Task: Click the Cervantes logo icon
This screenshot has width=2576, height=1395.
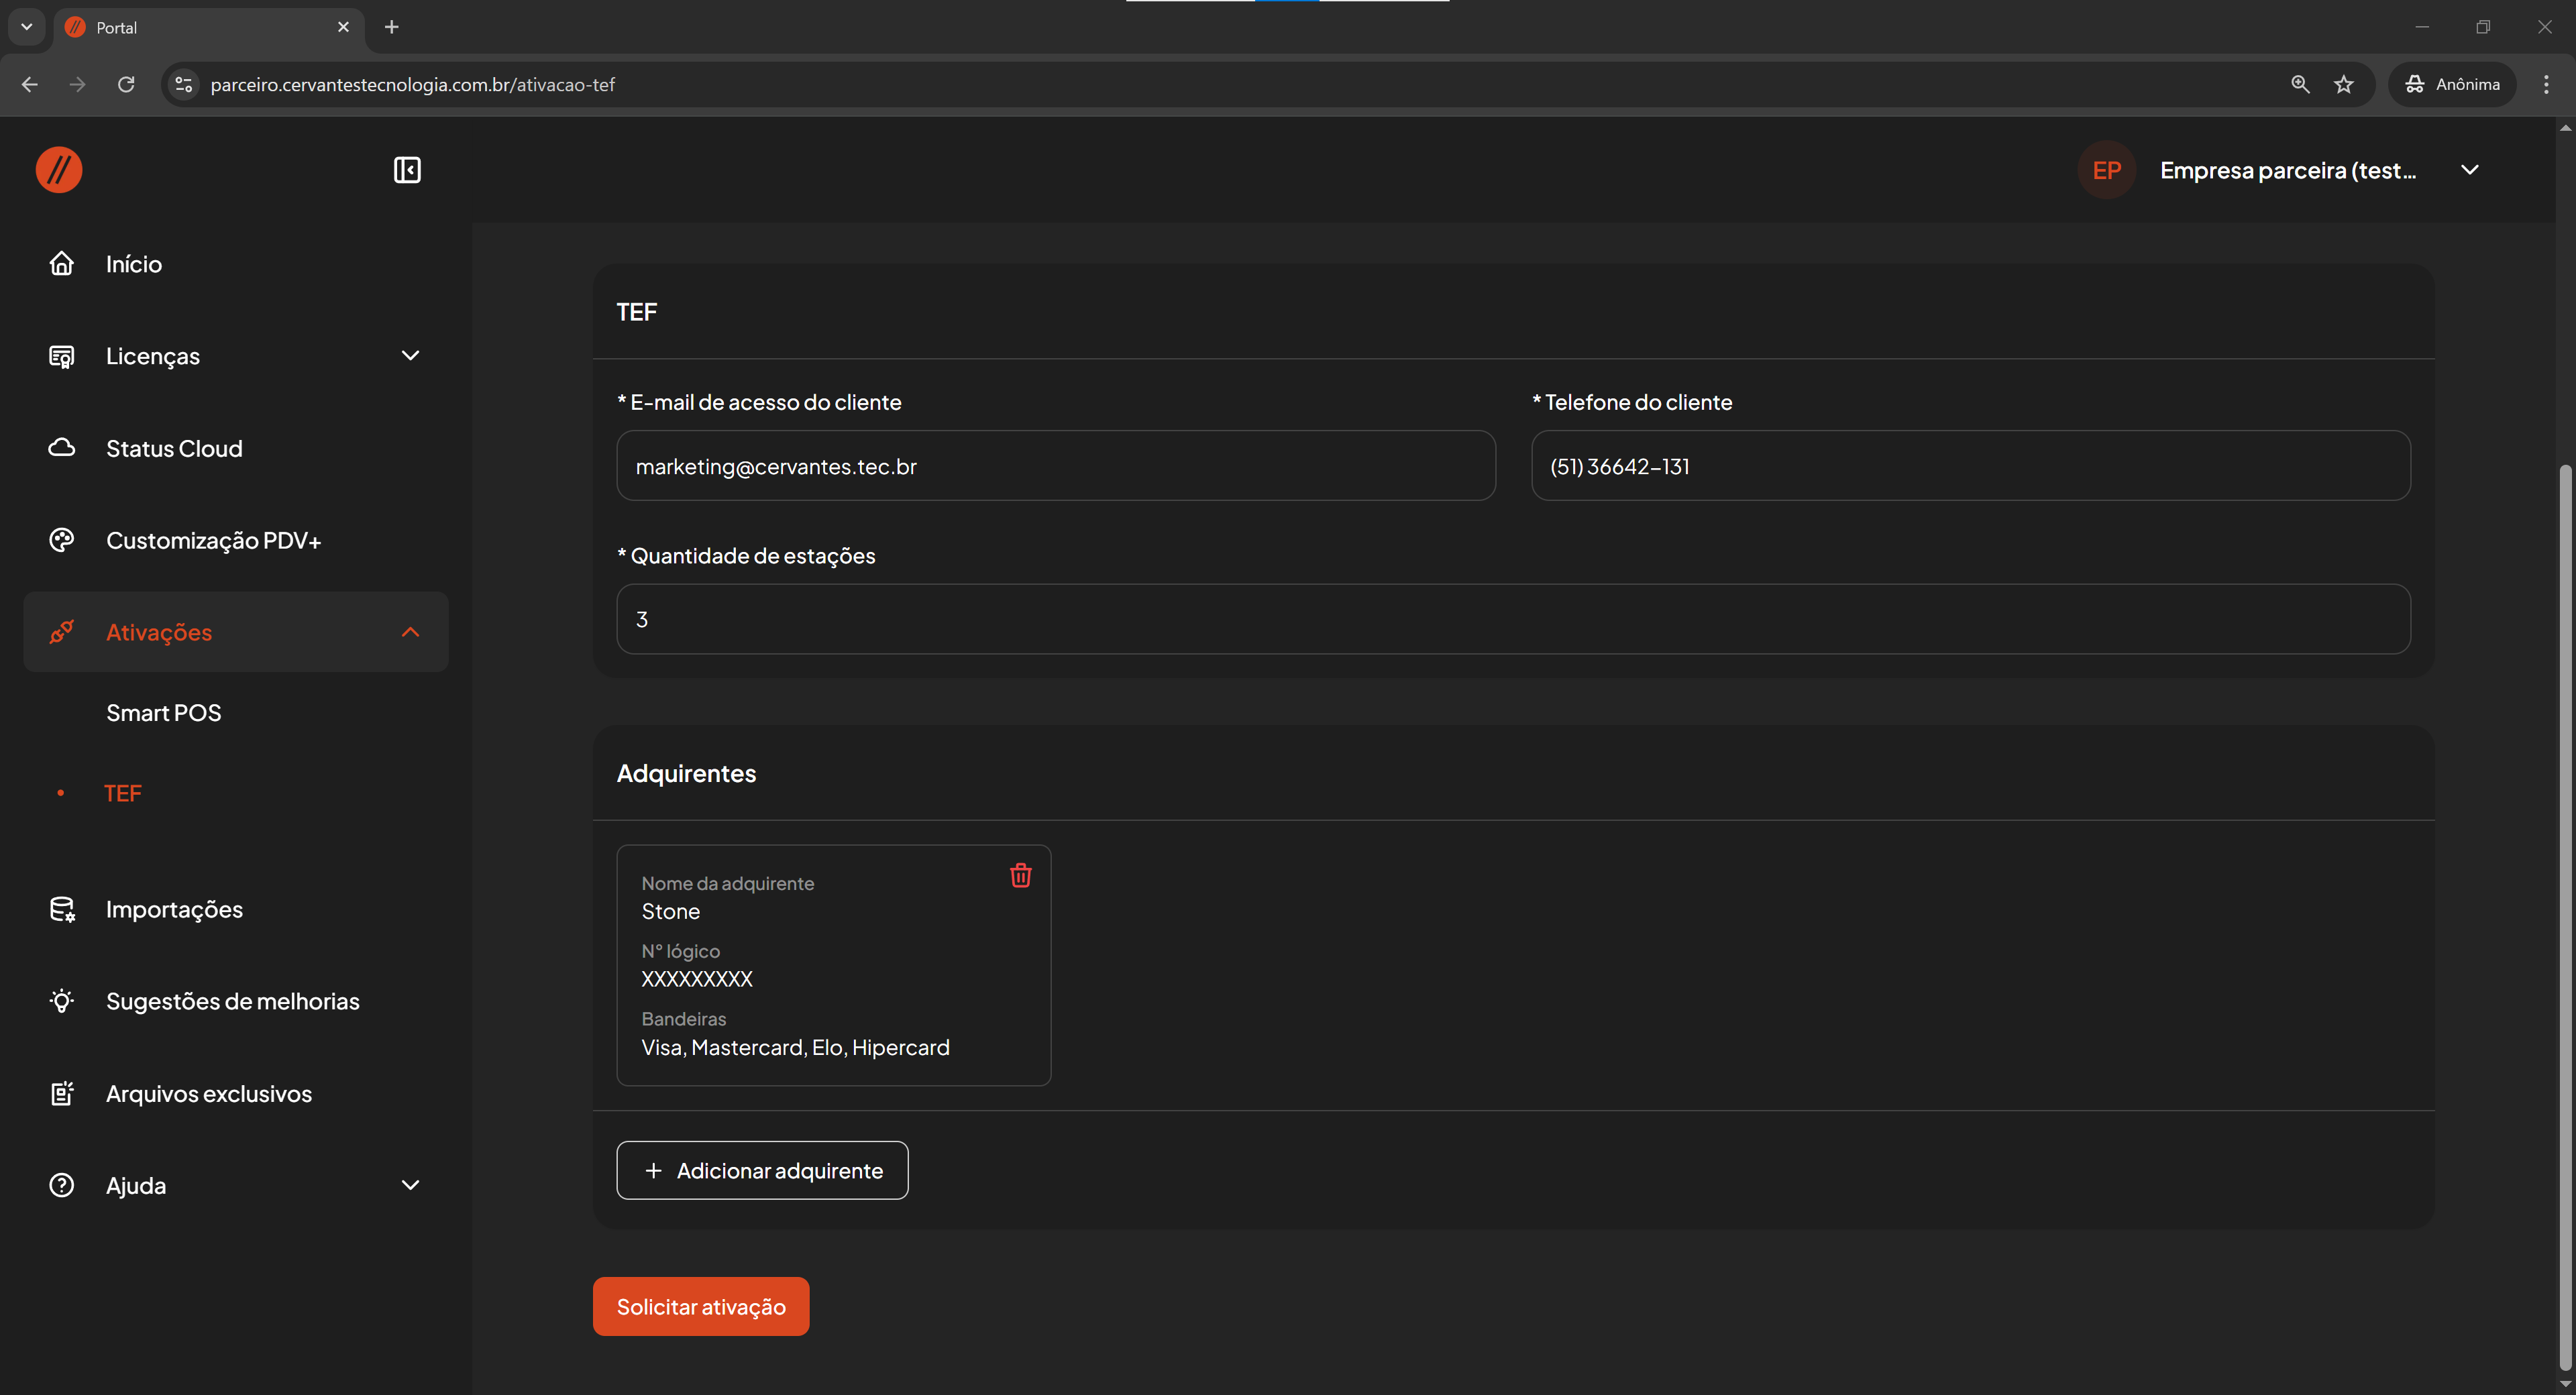Action: click(x=59, y=170)
